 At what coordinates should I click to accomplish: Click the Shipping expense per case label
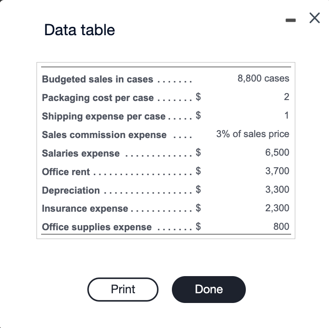(x=104, y=116)
